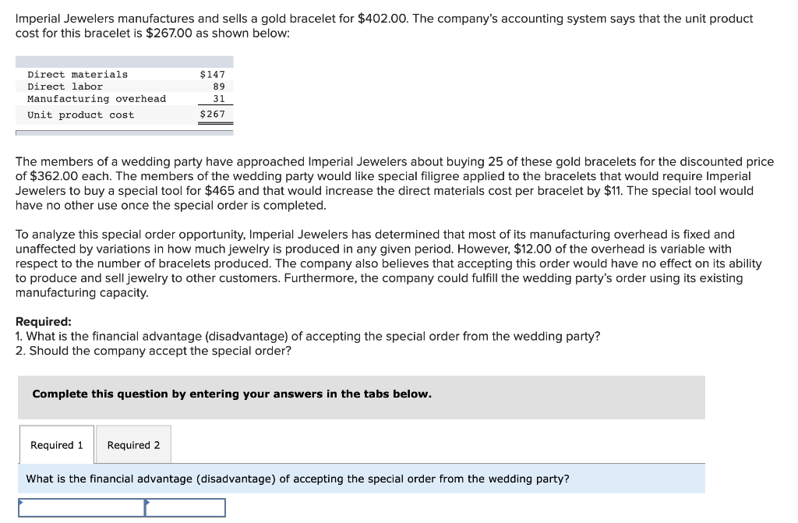
Task: Click the right answer input field
Action: (185, 507)
